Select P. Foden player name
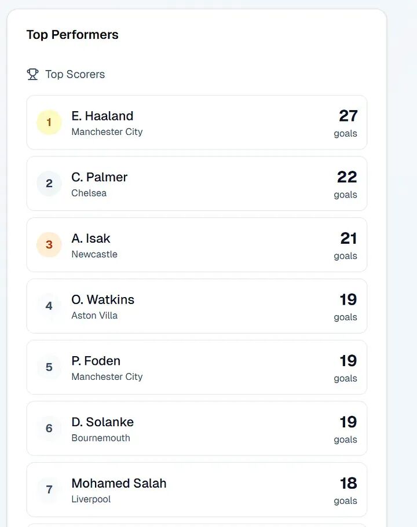Image resolution: width=417 pixels, height=527 pixels. pos(96,361)
